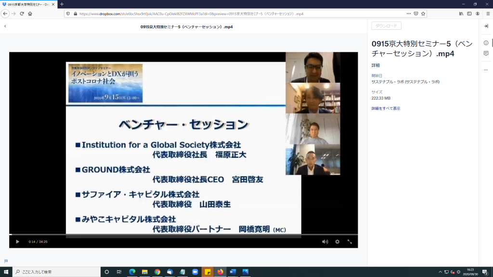Open Firefox account icon
This screenshot has height=277, width=493.
pyautogui.click(x=478, y=13)
